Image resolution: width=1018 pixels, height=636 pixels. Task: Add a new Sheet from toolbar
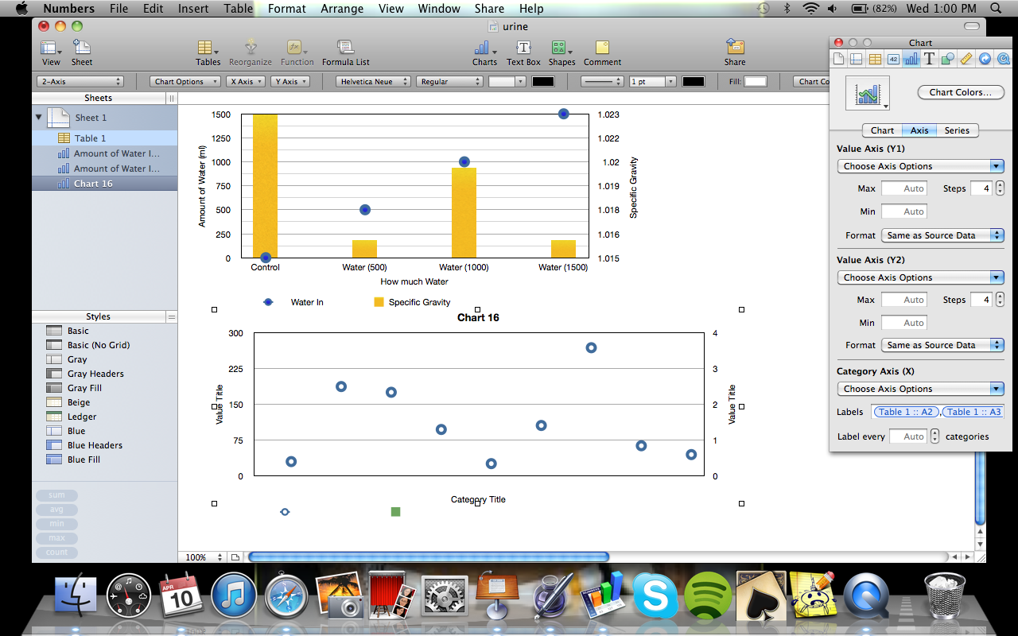point(81,52)
